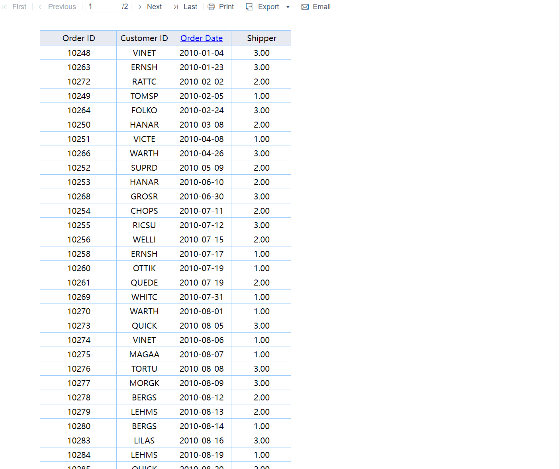Select the First page navigation icon
Viewport: 560px width, 469px height.
[4, 6]
